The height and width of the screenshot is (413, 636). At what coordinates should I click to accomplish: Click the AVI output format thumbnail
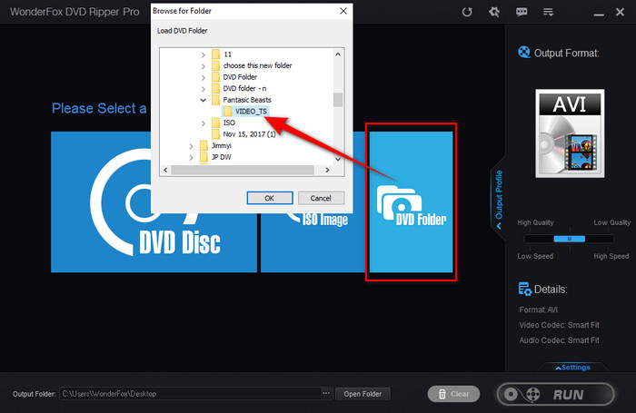pos(570,133)
